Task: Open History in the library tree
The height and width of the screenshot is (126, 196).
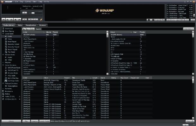Action: [x=7, y=94]
